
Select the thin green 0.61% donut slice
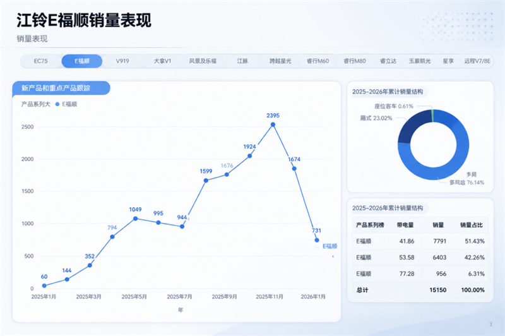432,116
